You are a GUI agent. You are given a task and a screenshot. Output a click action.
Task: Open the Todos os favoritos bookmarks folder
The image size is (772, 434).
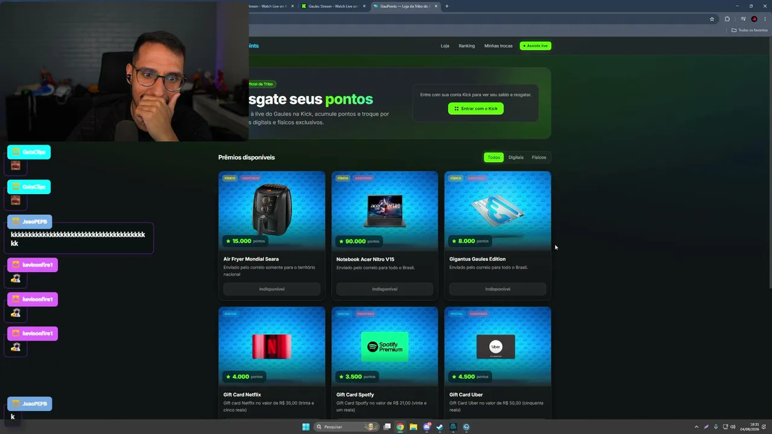pos(750,30)
